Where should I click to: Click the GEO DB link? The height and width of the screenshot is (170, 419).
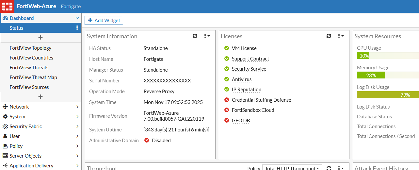tap(241, 121)
